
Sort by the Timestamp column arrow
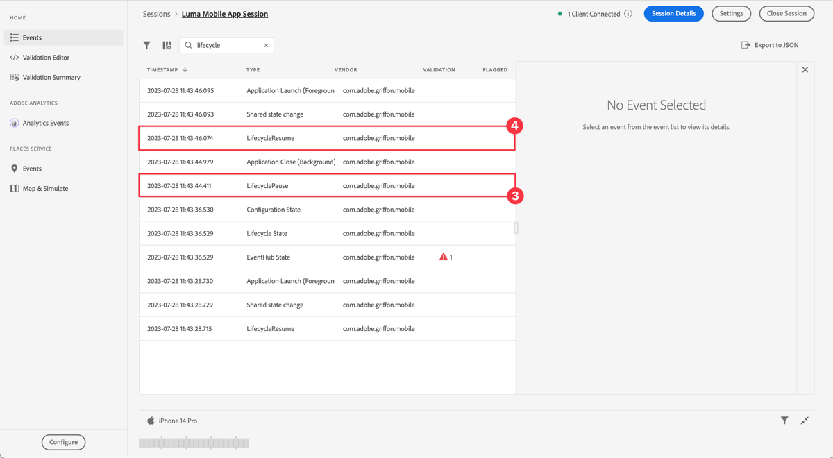[x=185, y=70]
